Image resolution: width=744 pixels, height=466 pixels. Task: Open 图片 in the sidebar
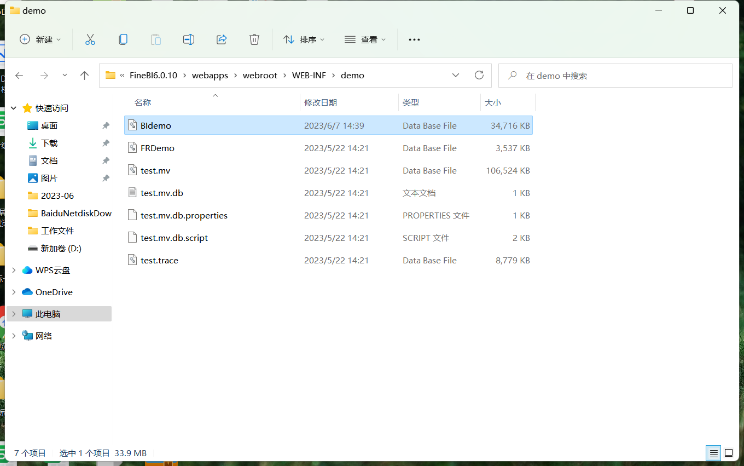tap(49, 178)
